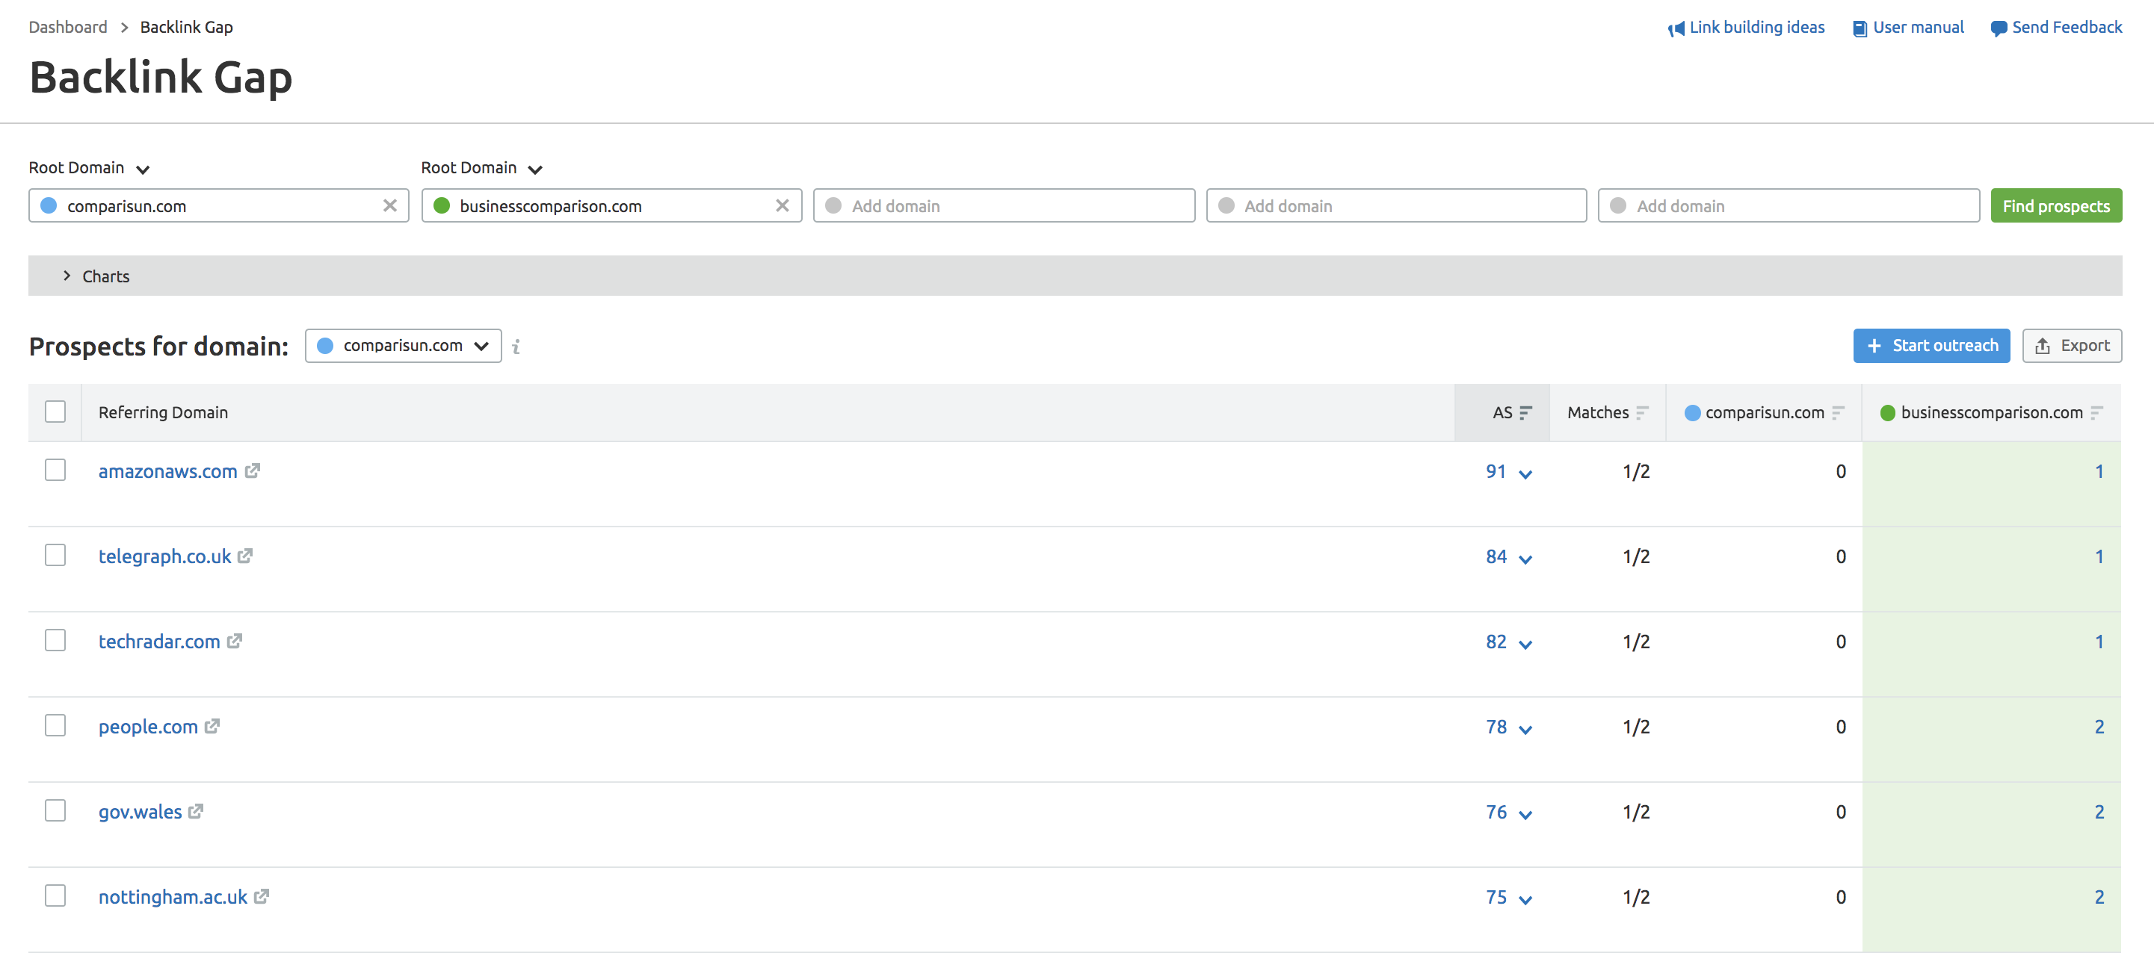Screen dimensions: 2154x953
Task: Click the Export icon button
Action: pyautogui.click(x=2073, y=346)
